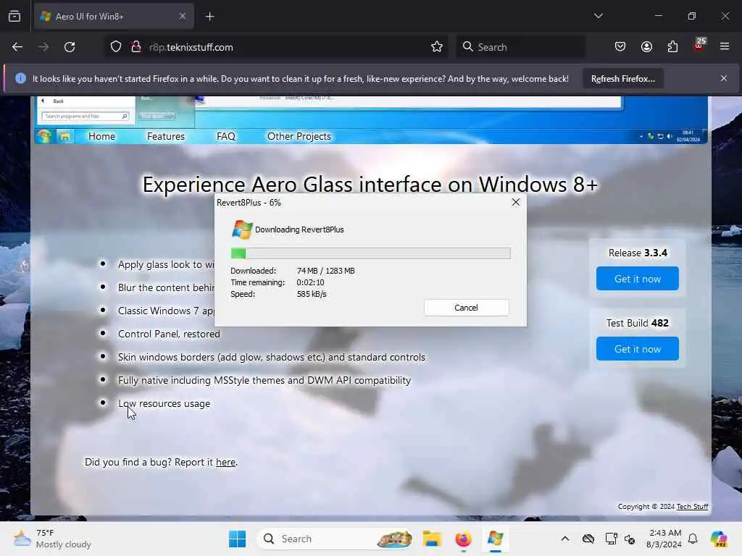Select the 'Experience Aero Glass interface' heading

370,185
